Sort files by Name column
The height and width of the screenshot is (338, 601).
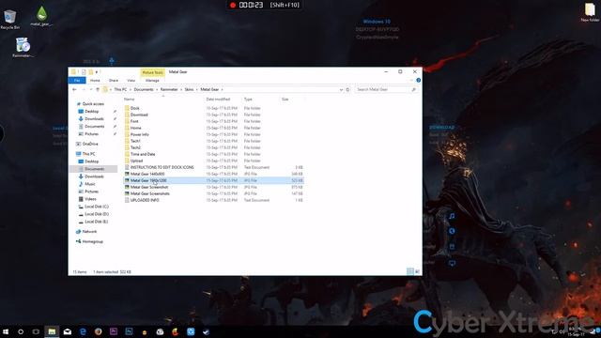tap(130, 100)
